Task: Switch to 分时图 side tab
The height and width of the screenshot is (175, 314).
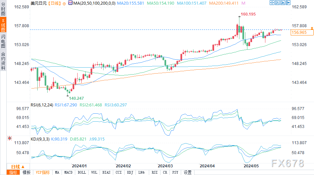Action: 3,9
